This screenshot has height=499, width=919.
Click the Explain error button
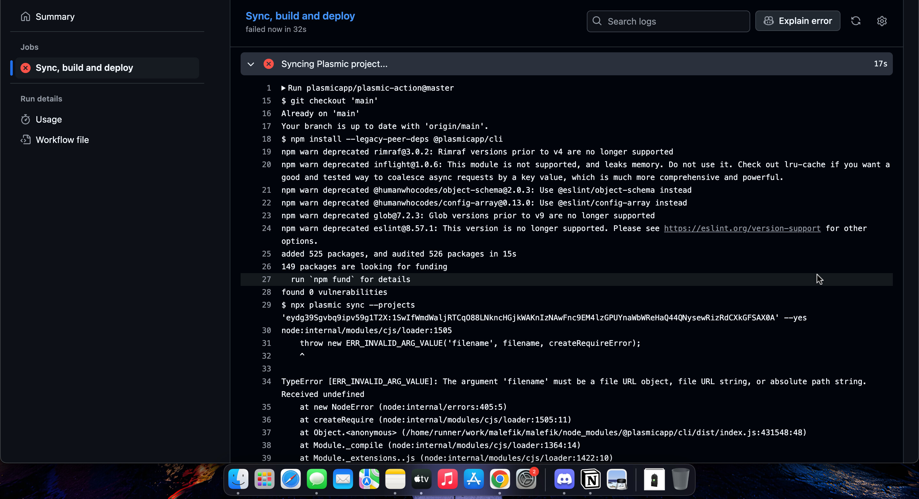pyautogui.click(x=797, y=21)
